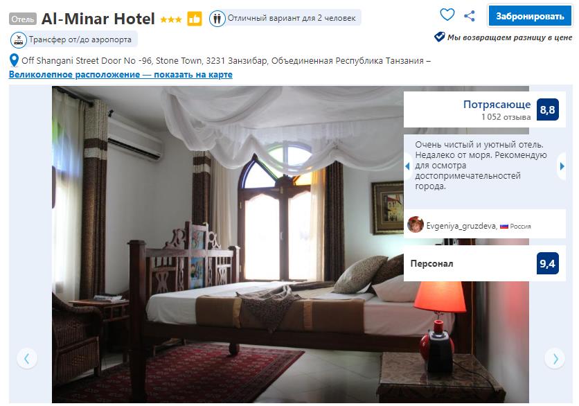Show next photo with right arrow
Image resolution: width=579 pixels, height=406 pixels.
pyautogui.click(x=555, y=358)
